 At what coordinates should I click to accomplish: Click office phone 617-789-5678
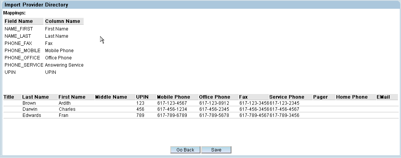214,115
